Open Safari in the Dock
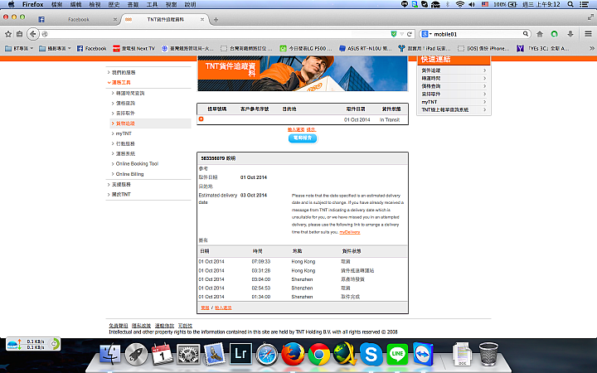Viewport: 597px width, 373px height. click(266, 354)
